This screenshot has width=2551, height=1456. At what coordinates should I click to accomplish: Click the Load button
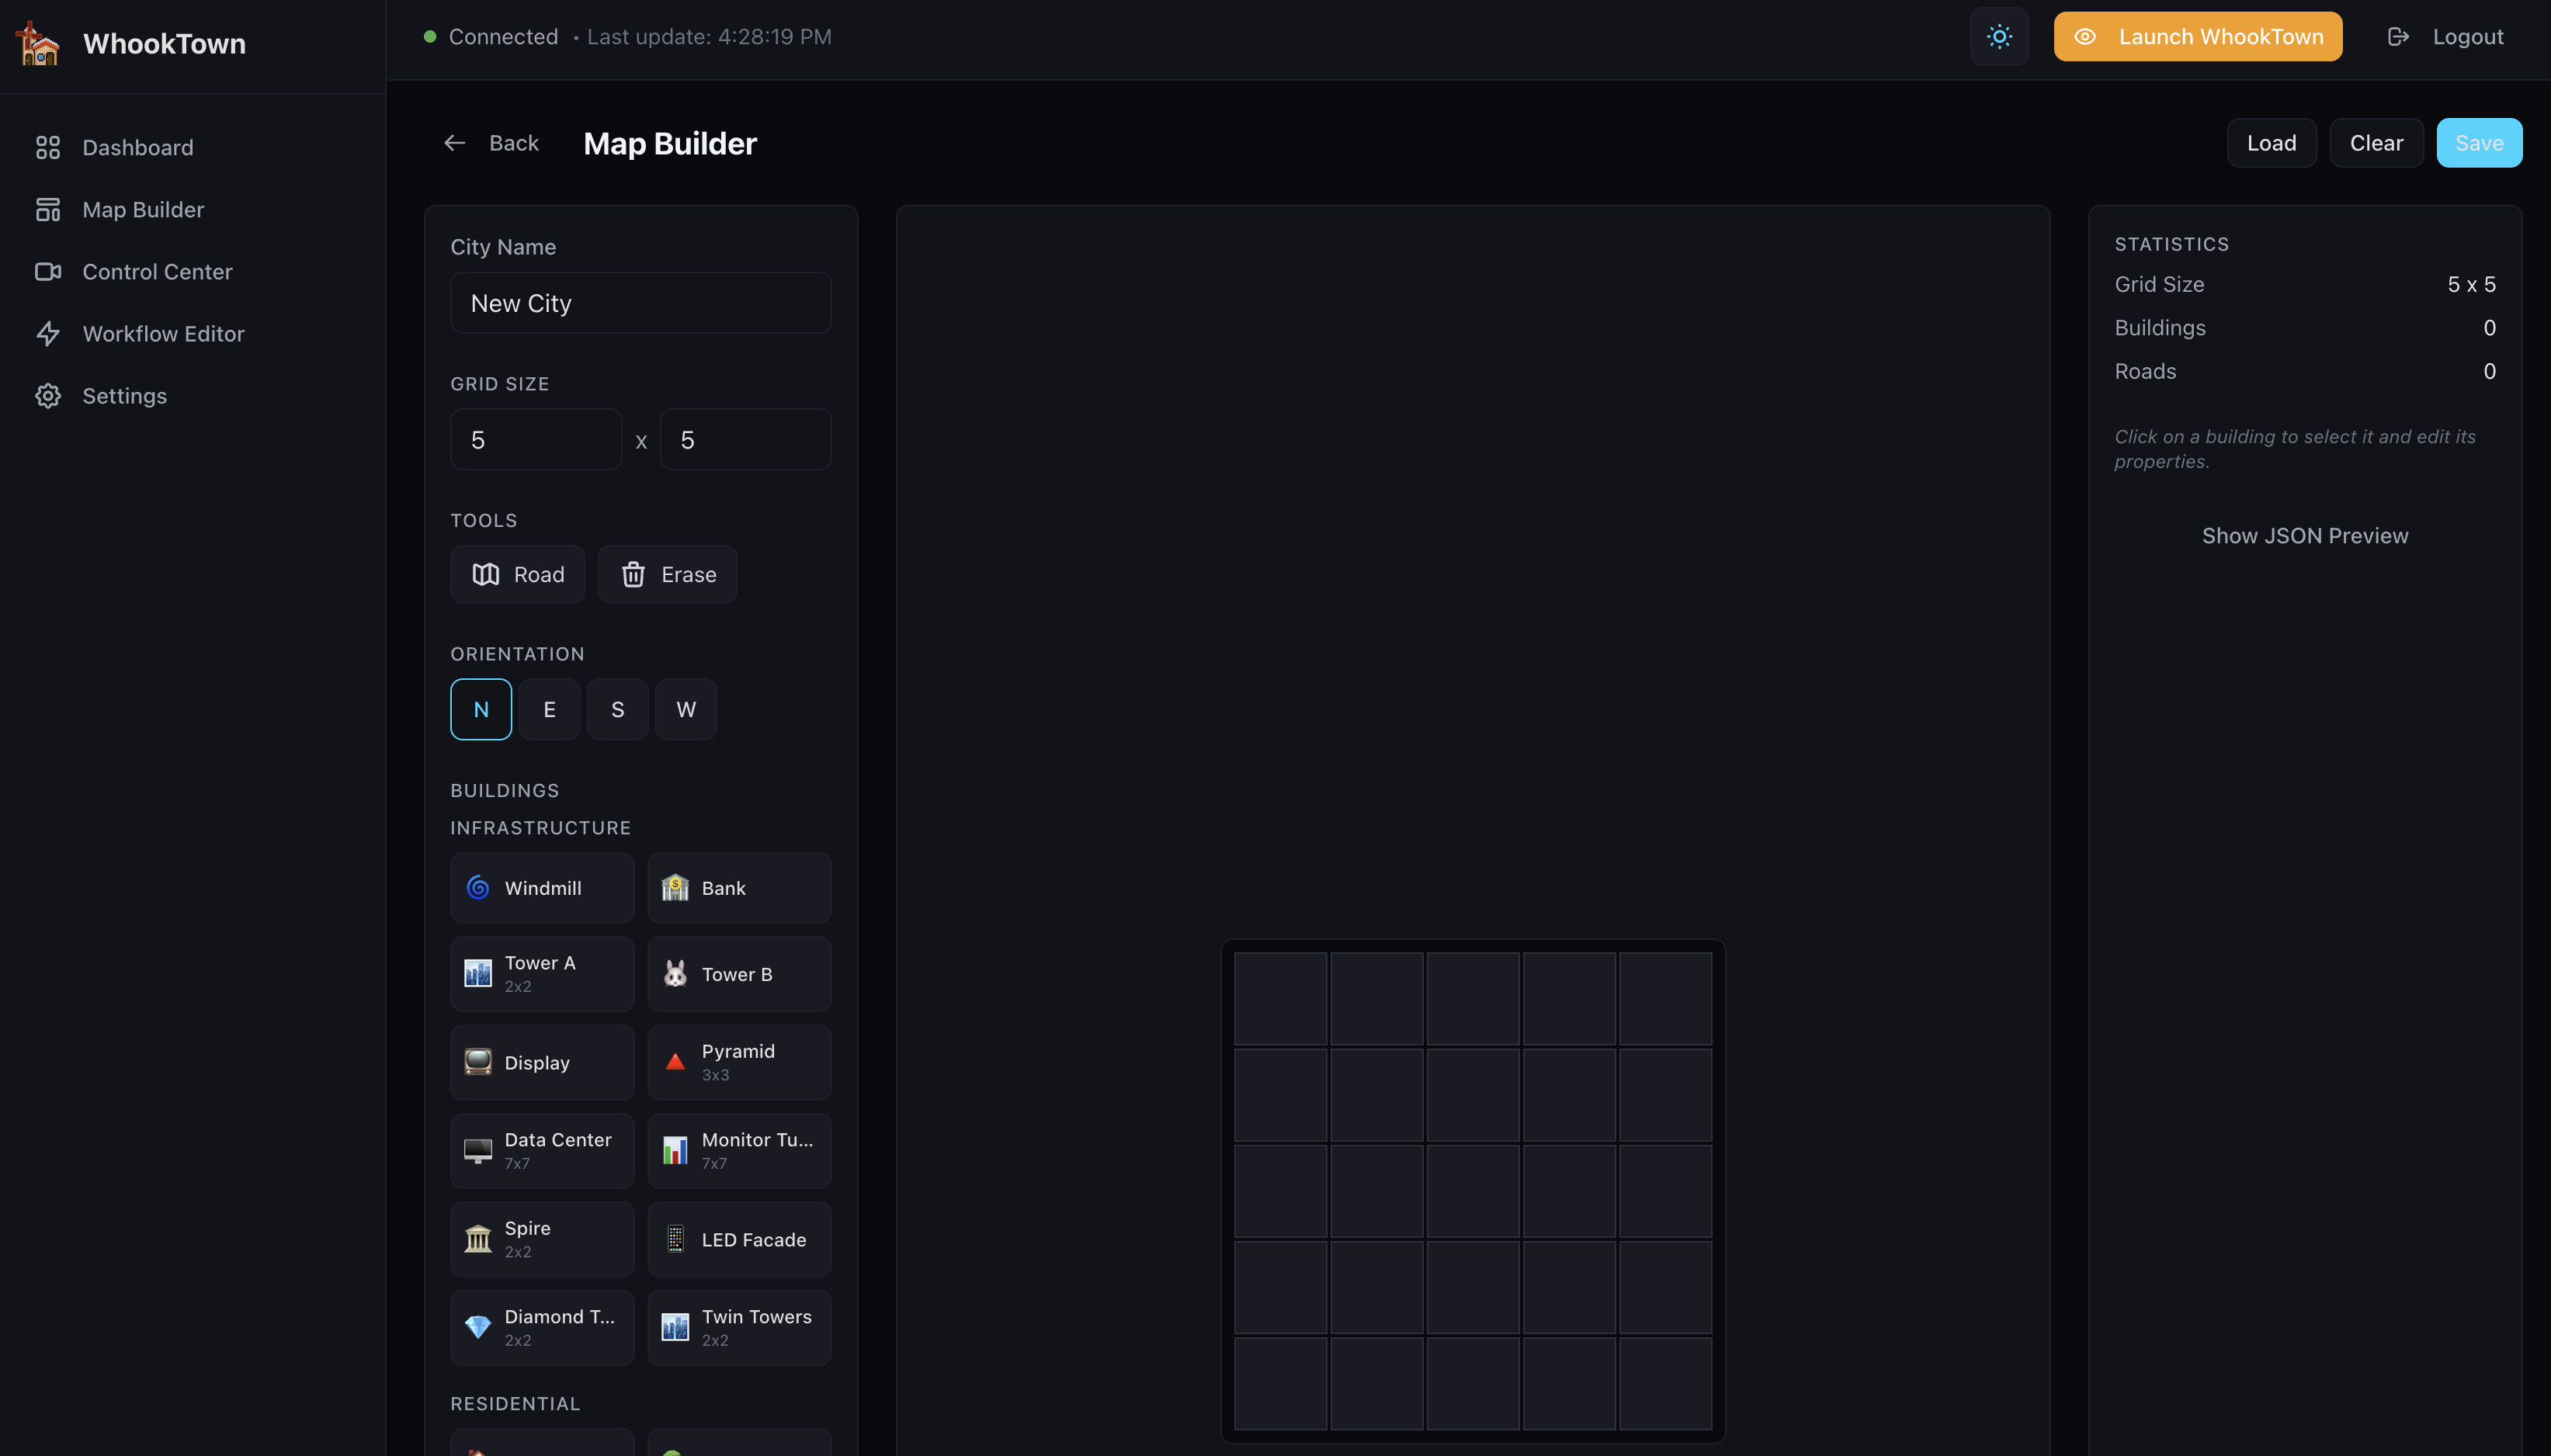coord(2270,143)
